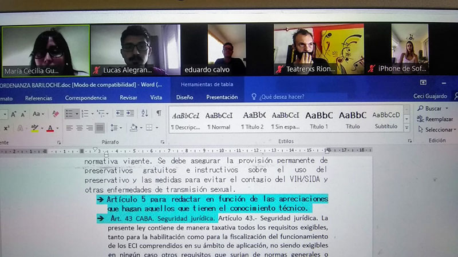This screenshot has height=257, width=458.
Task: Switch to the Vista tab
Action: tap(156, 97)
